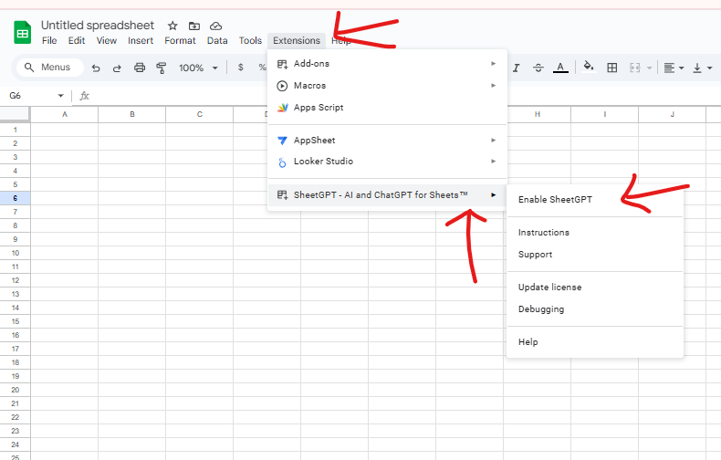This screenshot has width=721, height=460.
Task: Select column A header
Action: (x=65, y=114)
